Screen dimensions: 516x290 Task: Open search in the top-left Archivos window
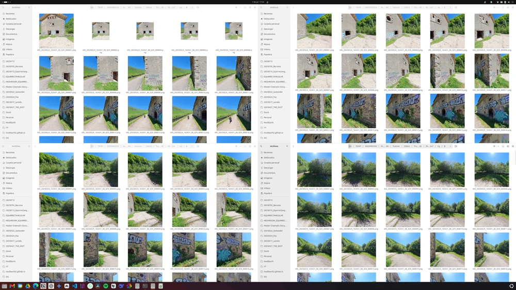tap(3, 7)
